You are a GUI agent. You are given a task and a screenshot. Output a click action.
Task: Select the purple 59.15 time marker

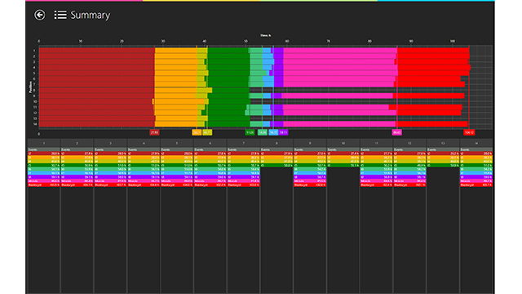(x=283, y=132)
